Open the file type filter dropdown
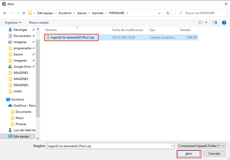 pyautogui.click(x=201, y=146)
